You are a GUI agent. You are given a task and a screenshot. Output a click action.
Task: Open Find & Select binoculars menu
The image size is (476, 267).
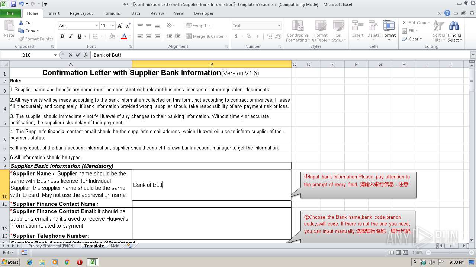pyautogui.click(x=454, y=31)
